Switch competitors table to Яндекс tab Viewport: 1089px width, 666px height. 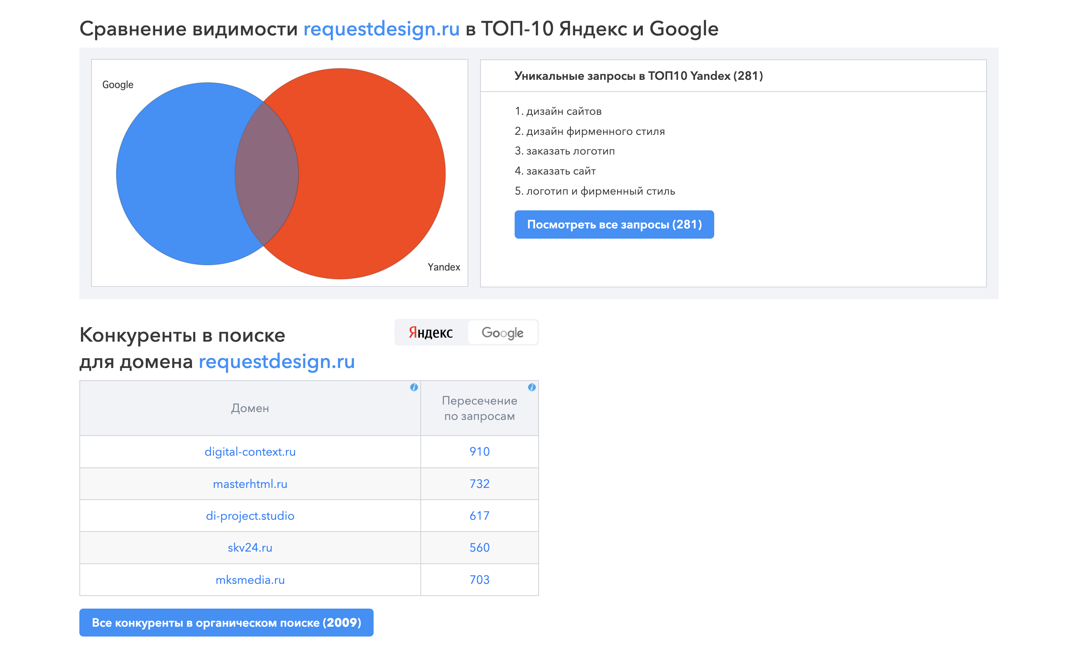431,333
